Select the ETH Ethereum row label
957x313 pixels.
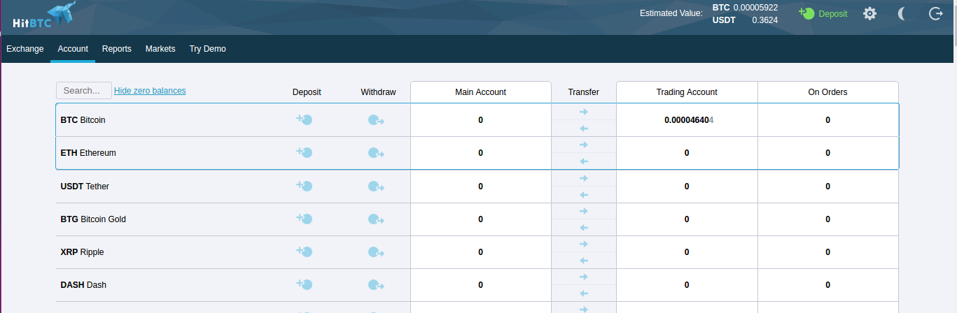[x=88, y=153]
